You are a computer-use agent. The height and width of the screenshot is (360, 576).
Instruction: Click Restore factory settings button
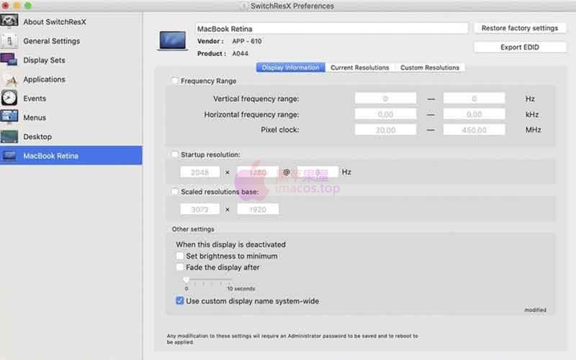click(519, 28)
